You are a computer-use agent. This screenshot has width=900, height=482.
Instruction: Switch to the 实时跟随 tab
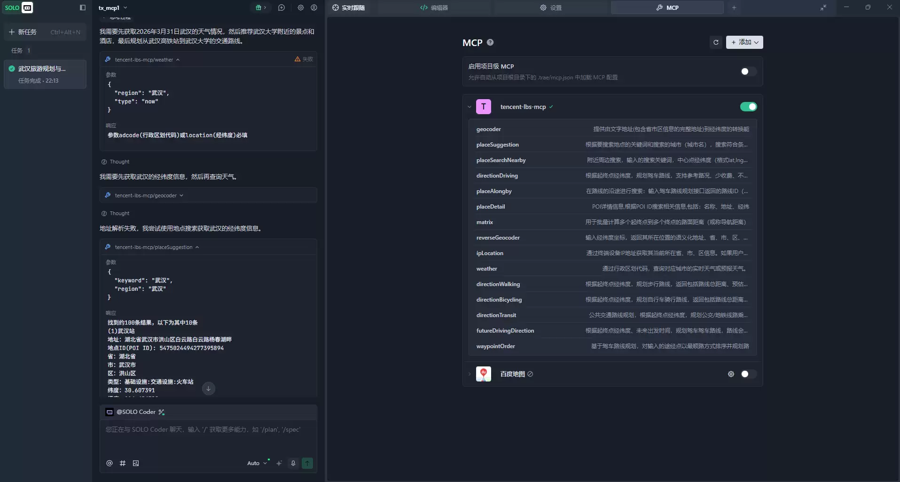click(349, 8)
